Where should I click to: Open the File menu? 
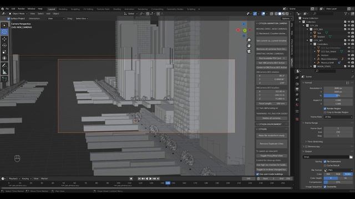(x=7, y=9)
